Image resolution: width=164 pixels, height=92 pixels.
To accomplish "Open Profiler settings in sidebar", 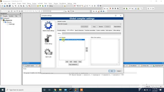I will [x=48, y=39].
